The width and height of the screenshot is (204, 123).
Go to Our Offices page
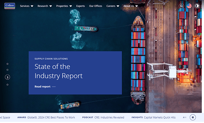pos(96,6)
